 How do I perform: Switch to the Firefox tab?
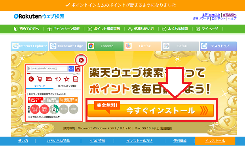click(142, 46)
